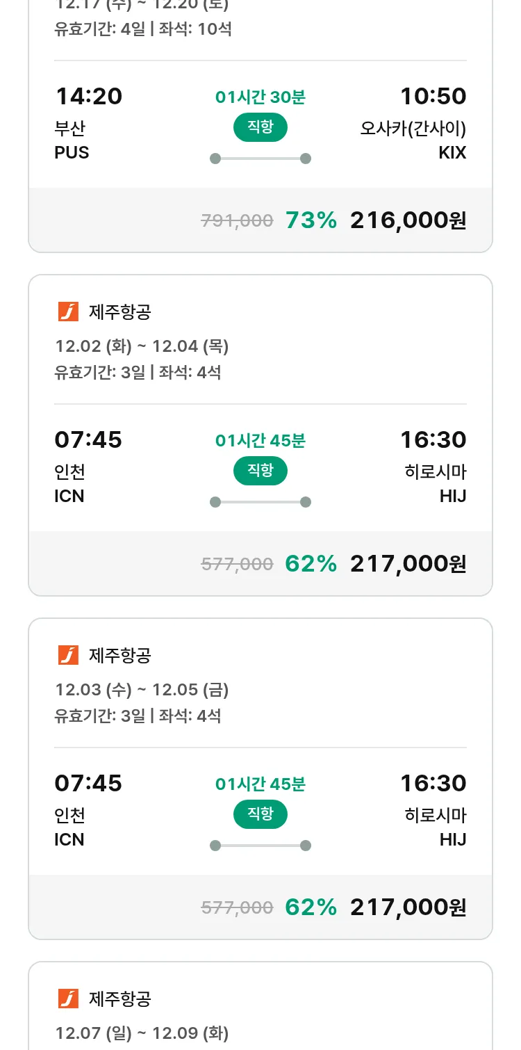
Task: Select the 216,000원 Busan to Osaka fare
Action: (408, 220)
